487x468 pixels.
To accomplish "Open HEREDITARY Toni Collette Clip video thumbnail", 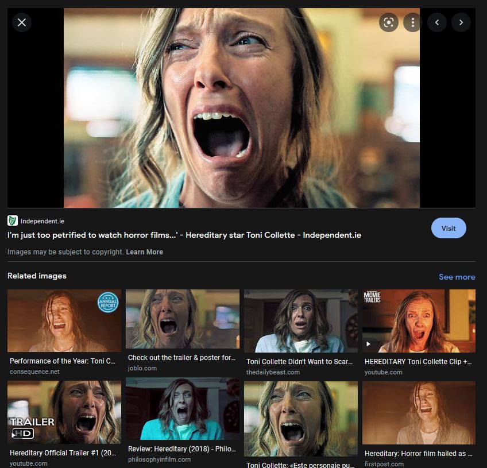I will (419, 321).
